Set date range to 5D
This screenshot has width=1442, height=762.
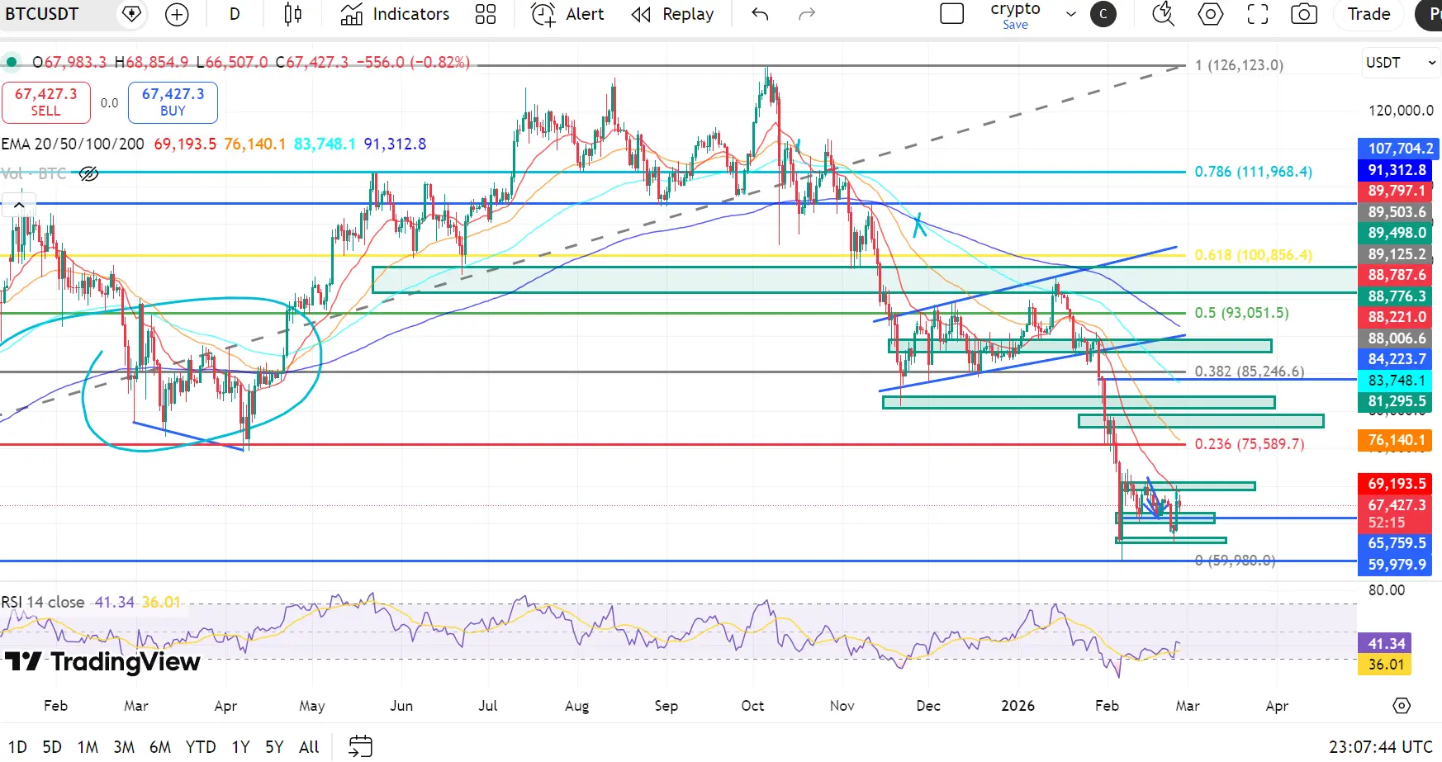[52, 747]
